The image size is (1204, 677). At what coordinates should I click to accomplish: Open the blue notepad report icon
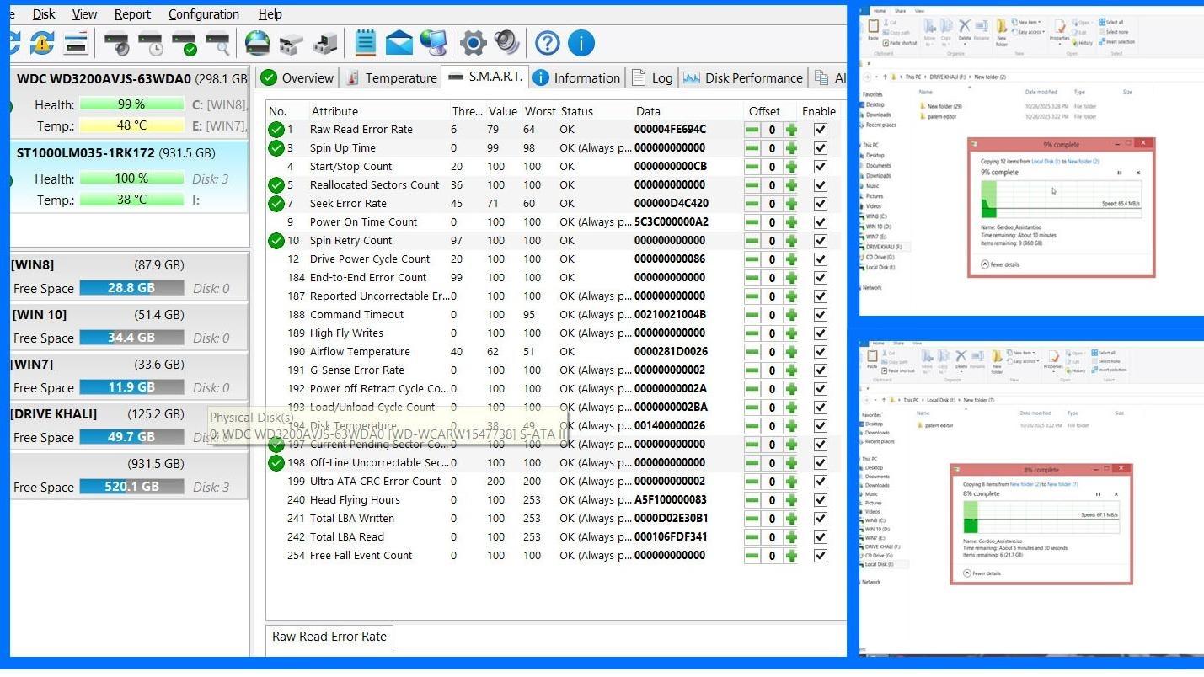coord(365,43)
